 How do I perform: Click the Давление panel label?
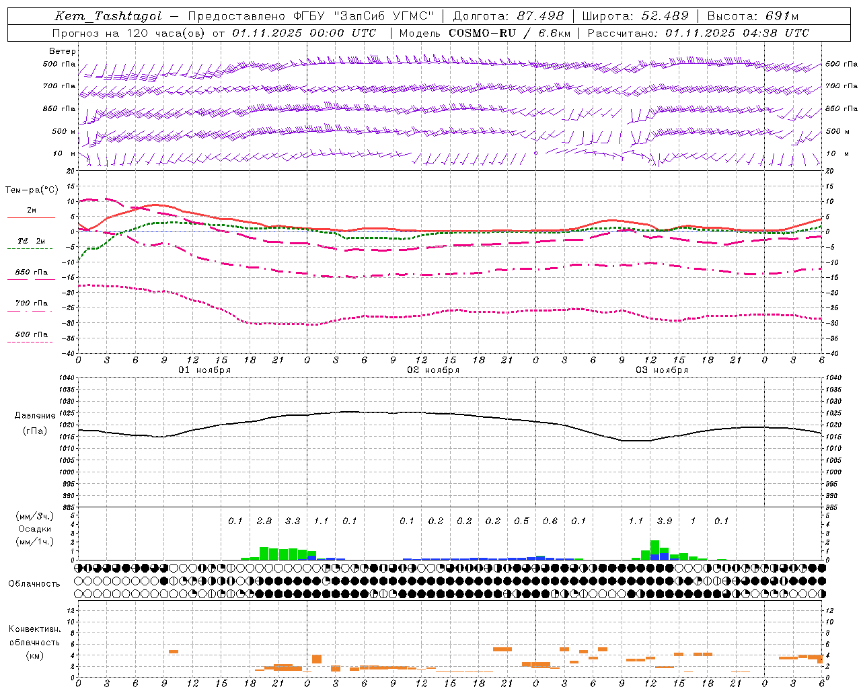(35, 416)
